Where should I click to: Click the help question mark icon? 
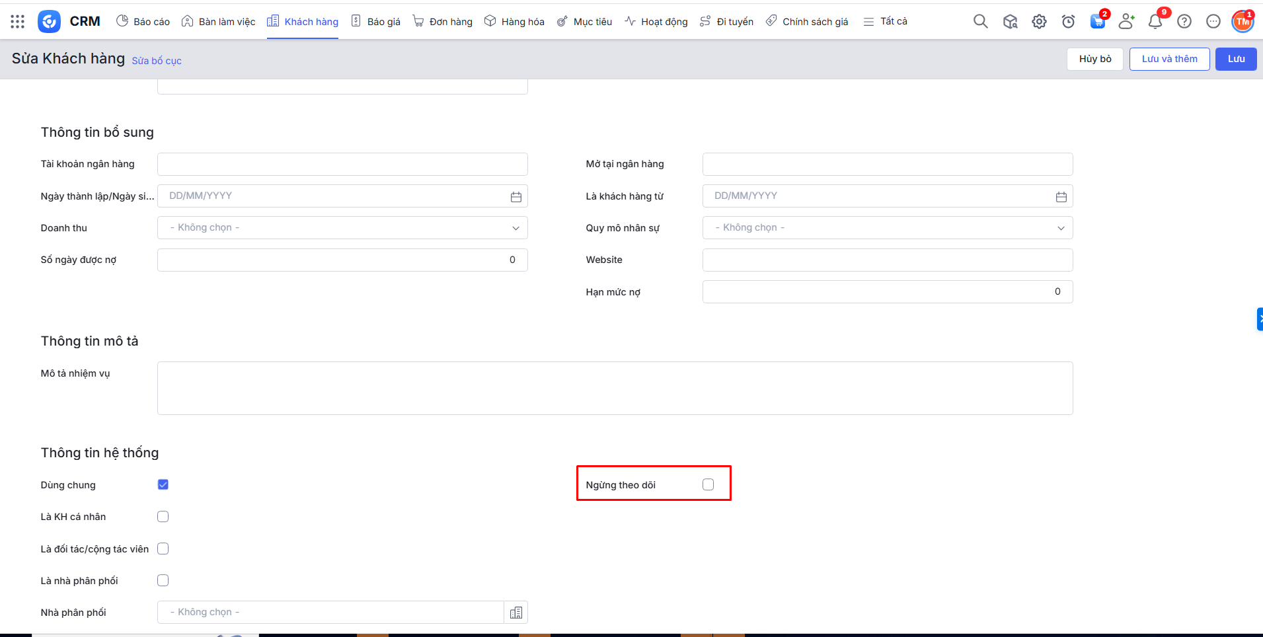(x=1184, y=22)
